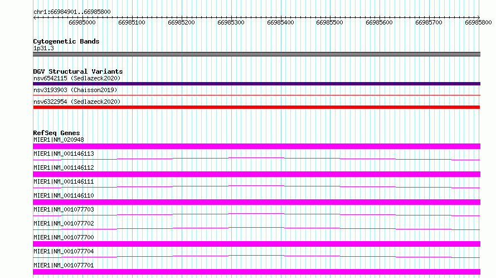Click the chr1:66984901..66985800 region label

point(72,12)
